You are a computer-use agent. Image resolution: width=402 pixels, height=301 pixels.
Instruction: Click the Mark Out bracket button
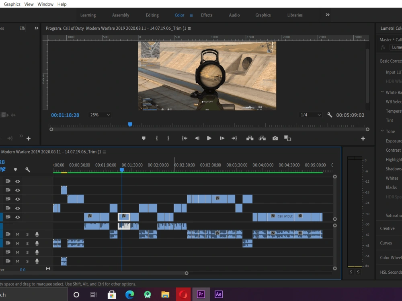pos(168,138)
